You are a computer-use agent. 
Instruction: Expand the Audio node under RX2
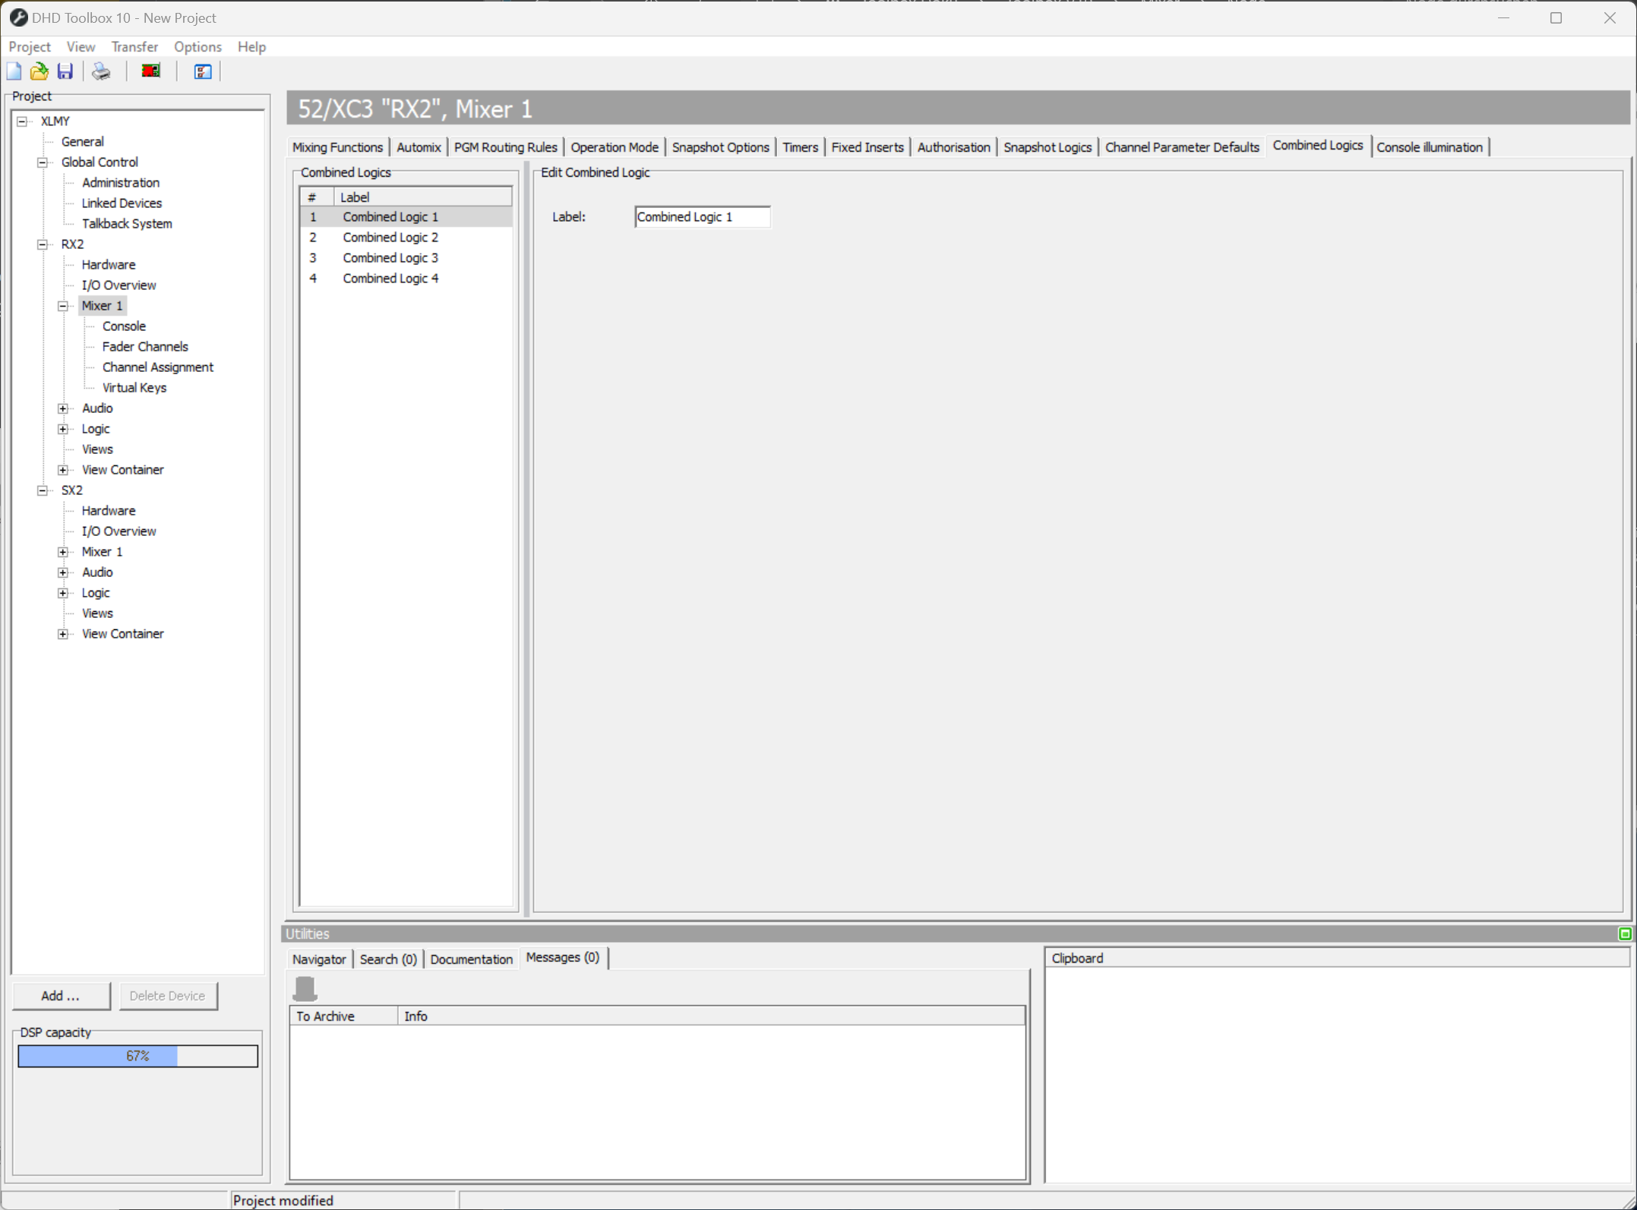[63, 408]
